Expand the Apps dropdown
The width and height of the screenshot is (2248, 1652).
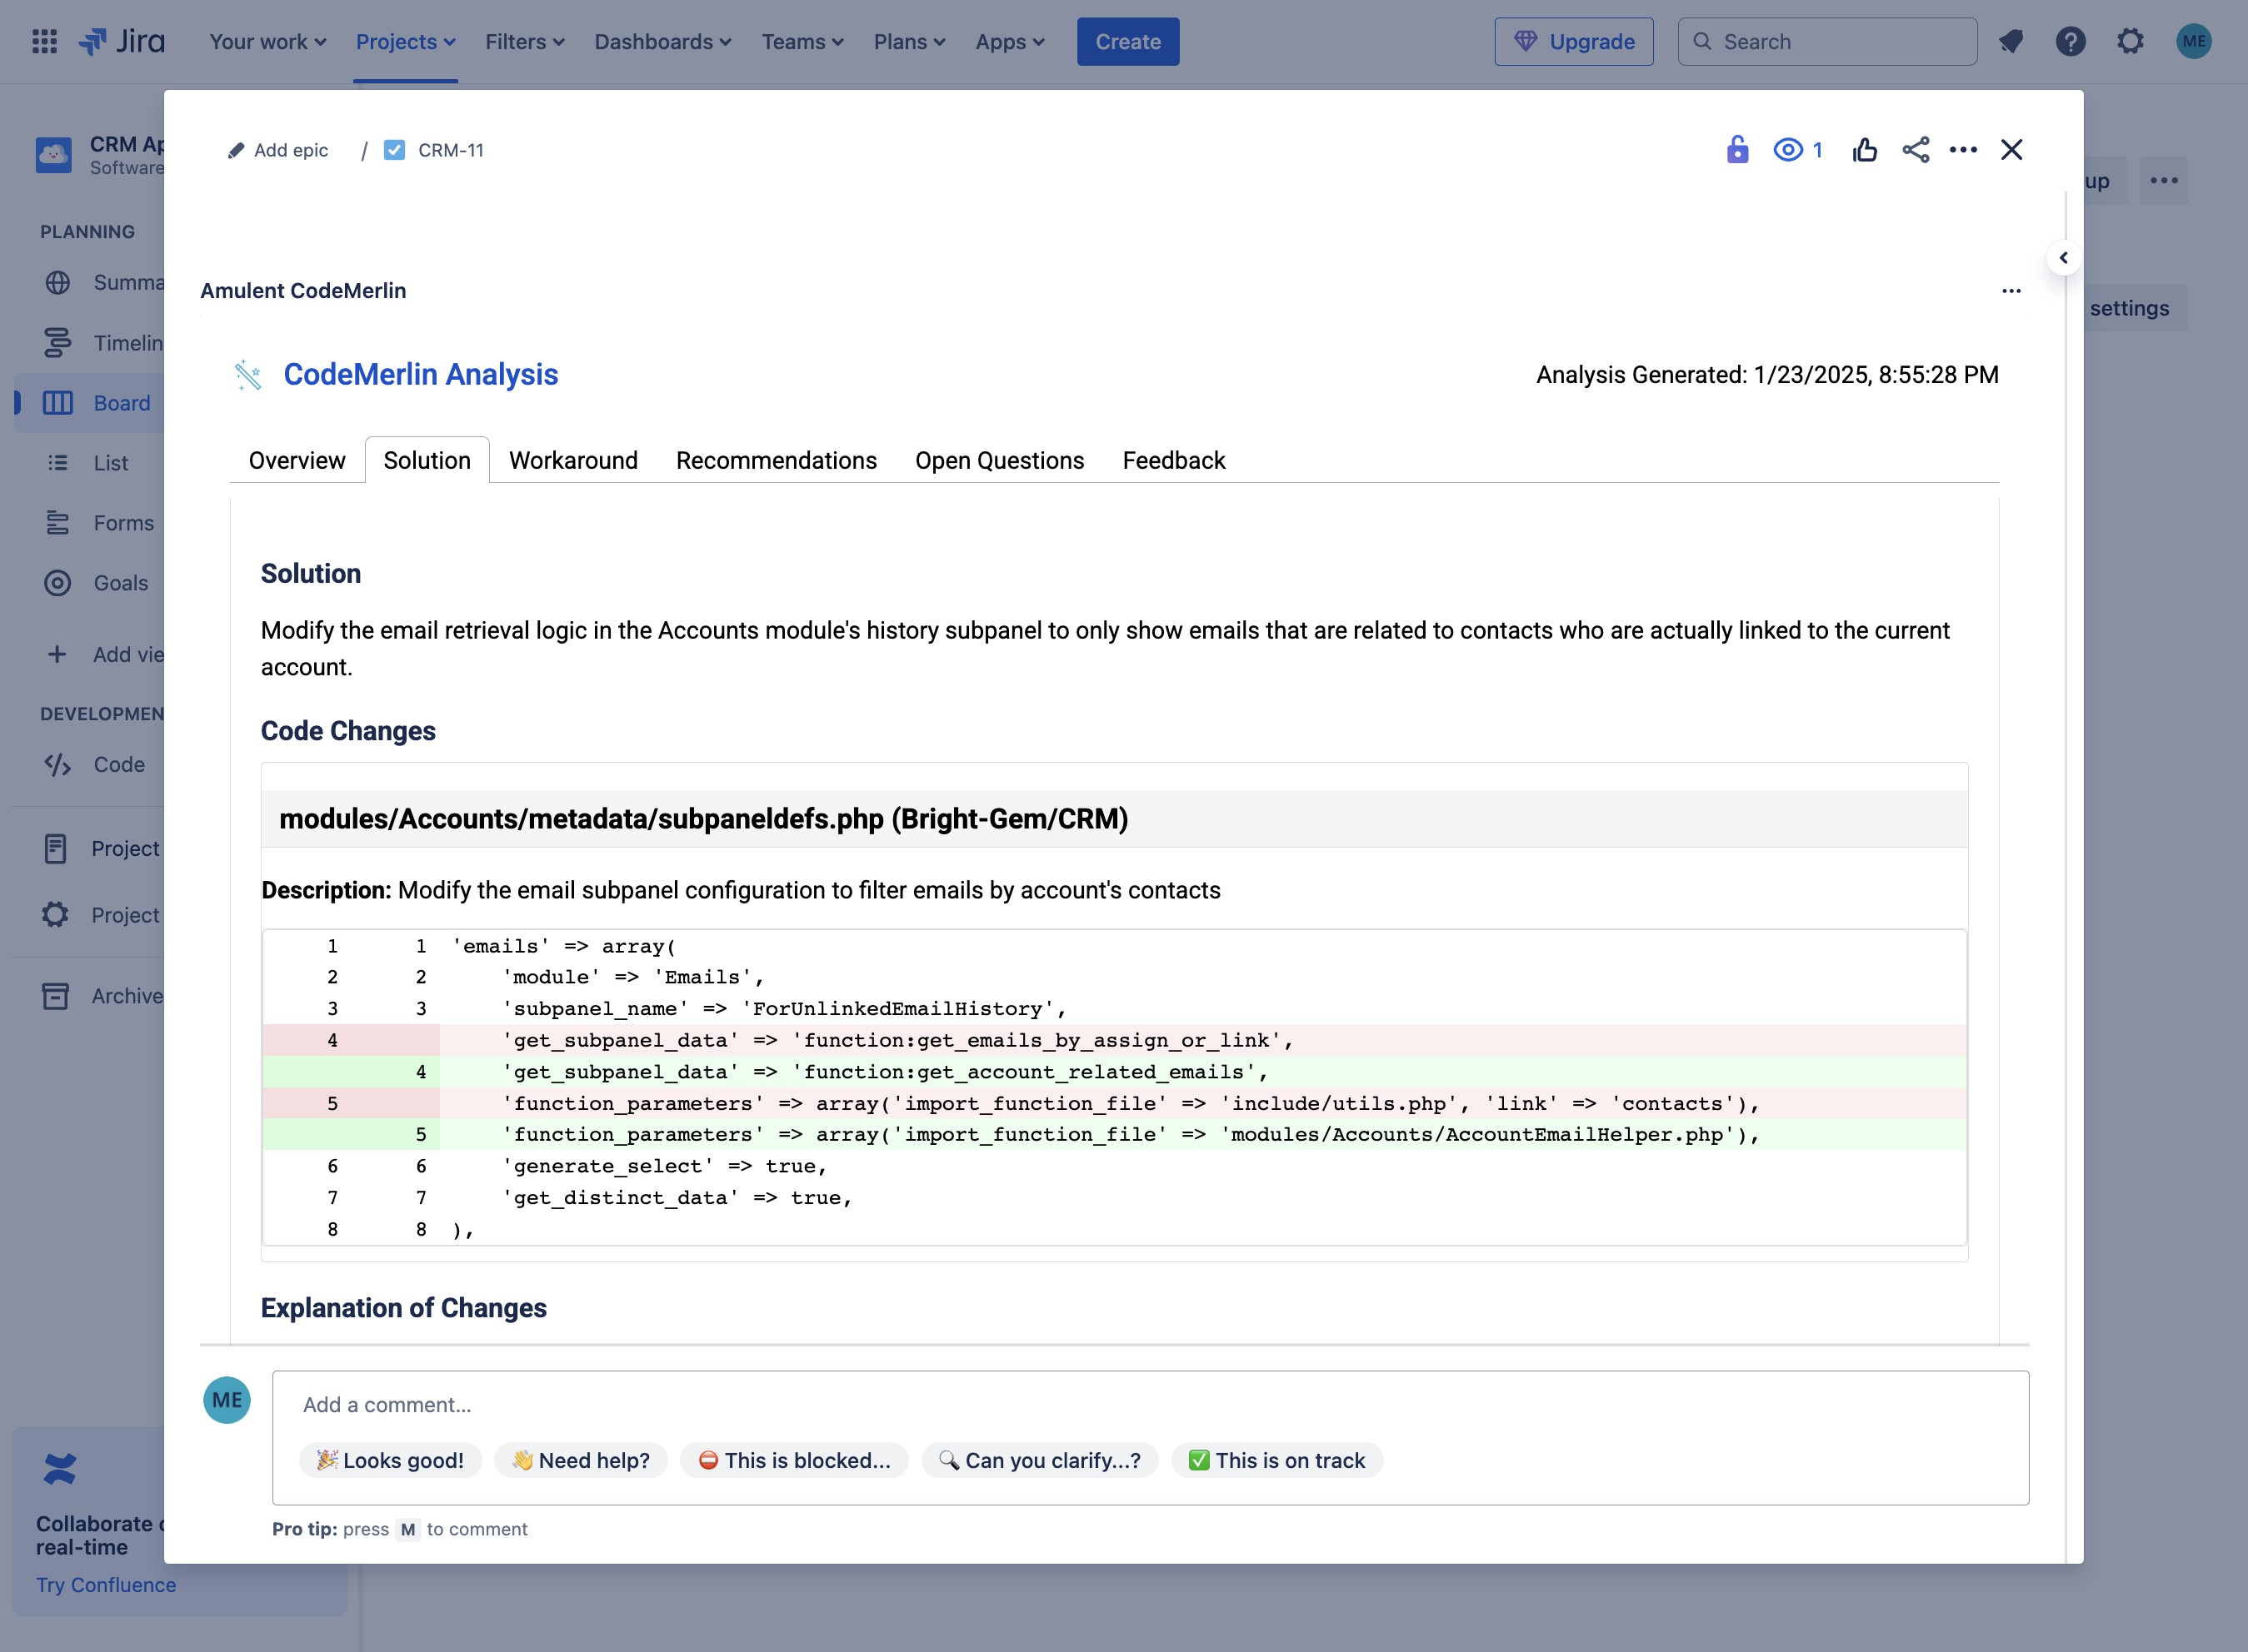coord(1011,42)
